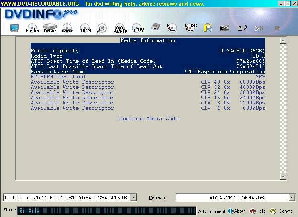Viewport: 298px width, 217px height.
Task: Click the Refresh button
Action: coord(157,197)
